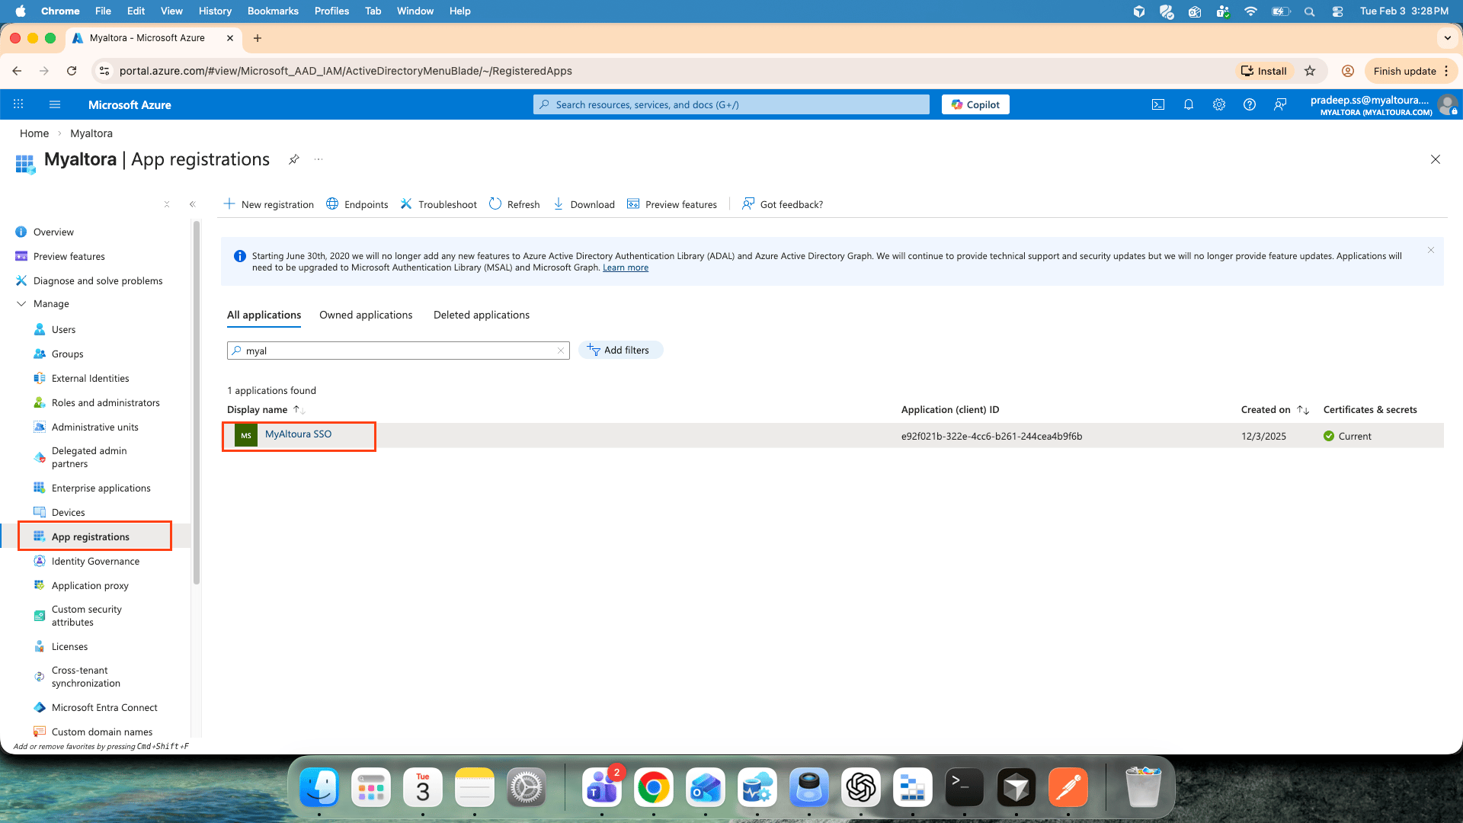Click the application ID e92f021b-322e-4cc6-b261-244cea4b9f6b
This screenshot has height=823, width=1463.
[x=991, y=436]
